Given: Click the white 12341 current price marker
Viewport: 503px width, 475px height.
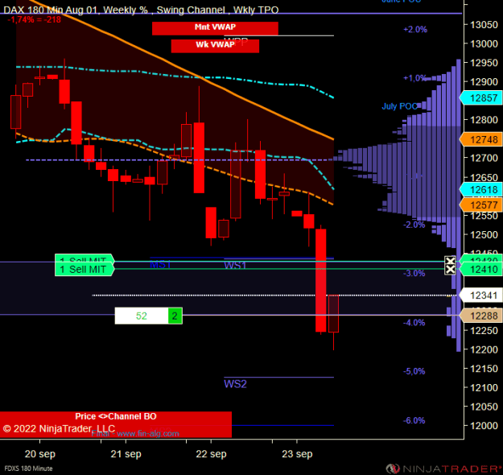Looking at the screenshot, I should pos(481,295).
